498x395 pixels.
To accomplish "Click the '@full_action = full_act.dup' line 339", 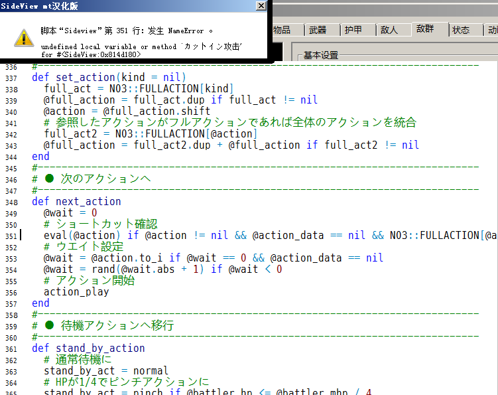I will click(180, 100).
